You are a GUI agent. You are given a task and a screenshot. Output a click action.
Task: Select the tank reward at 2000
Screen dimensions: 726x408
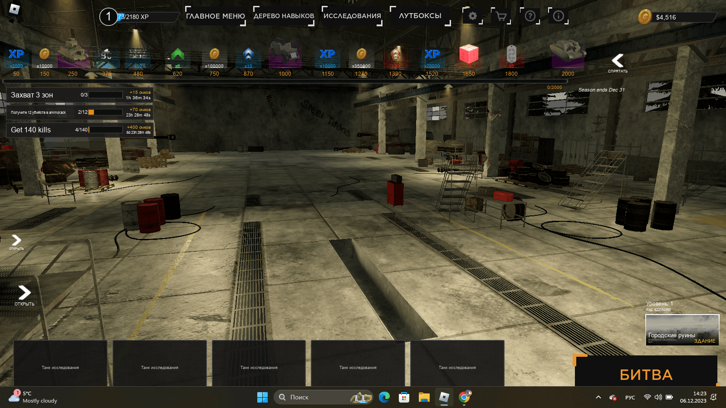pos(568,54)
